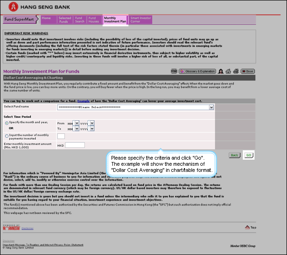Click the house home icon
The width and height of the screenshot is (287, 255).
pos(228,71)
